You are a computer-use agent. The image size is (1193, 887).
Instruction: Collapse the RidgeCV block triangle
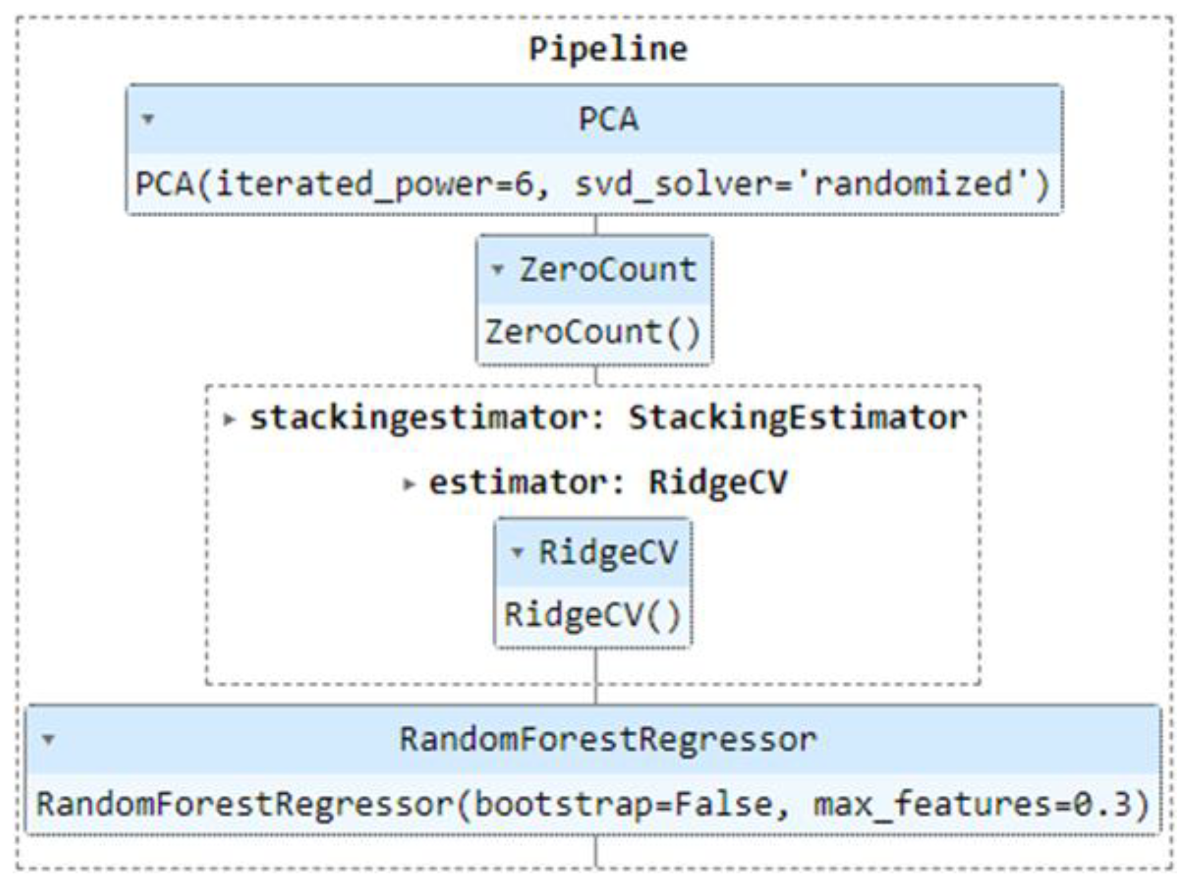(x=517, y=552)
